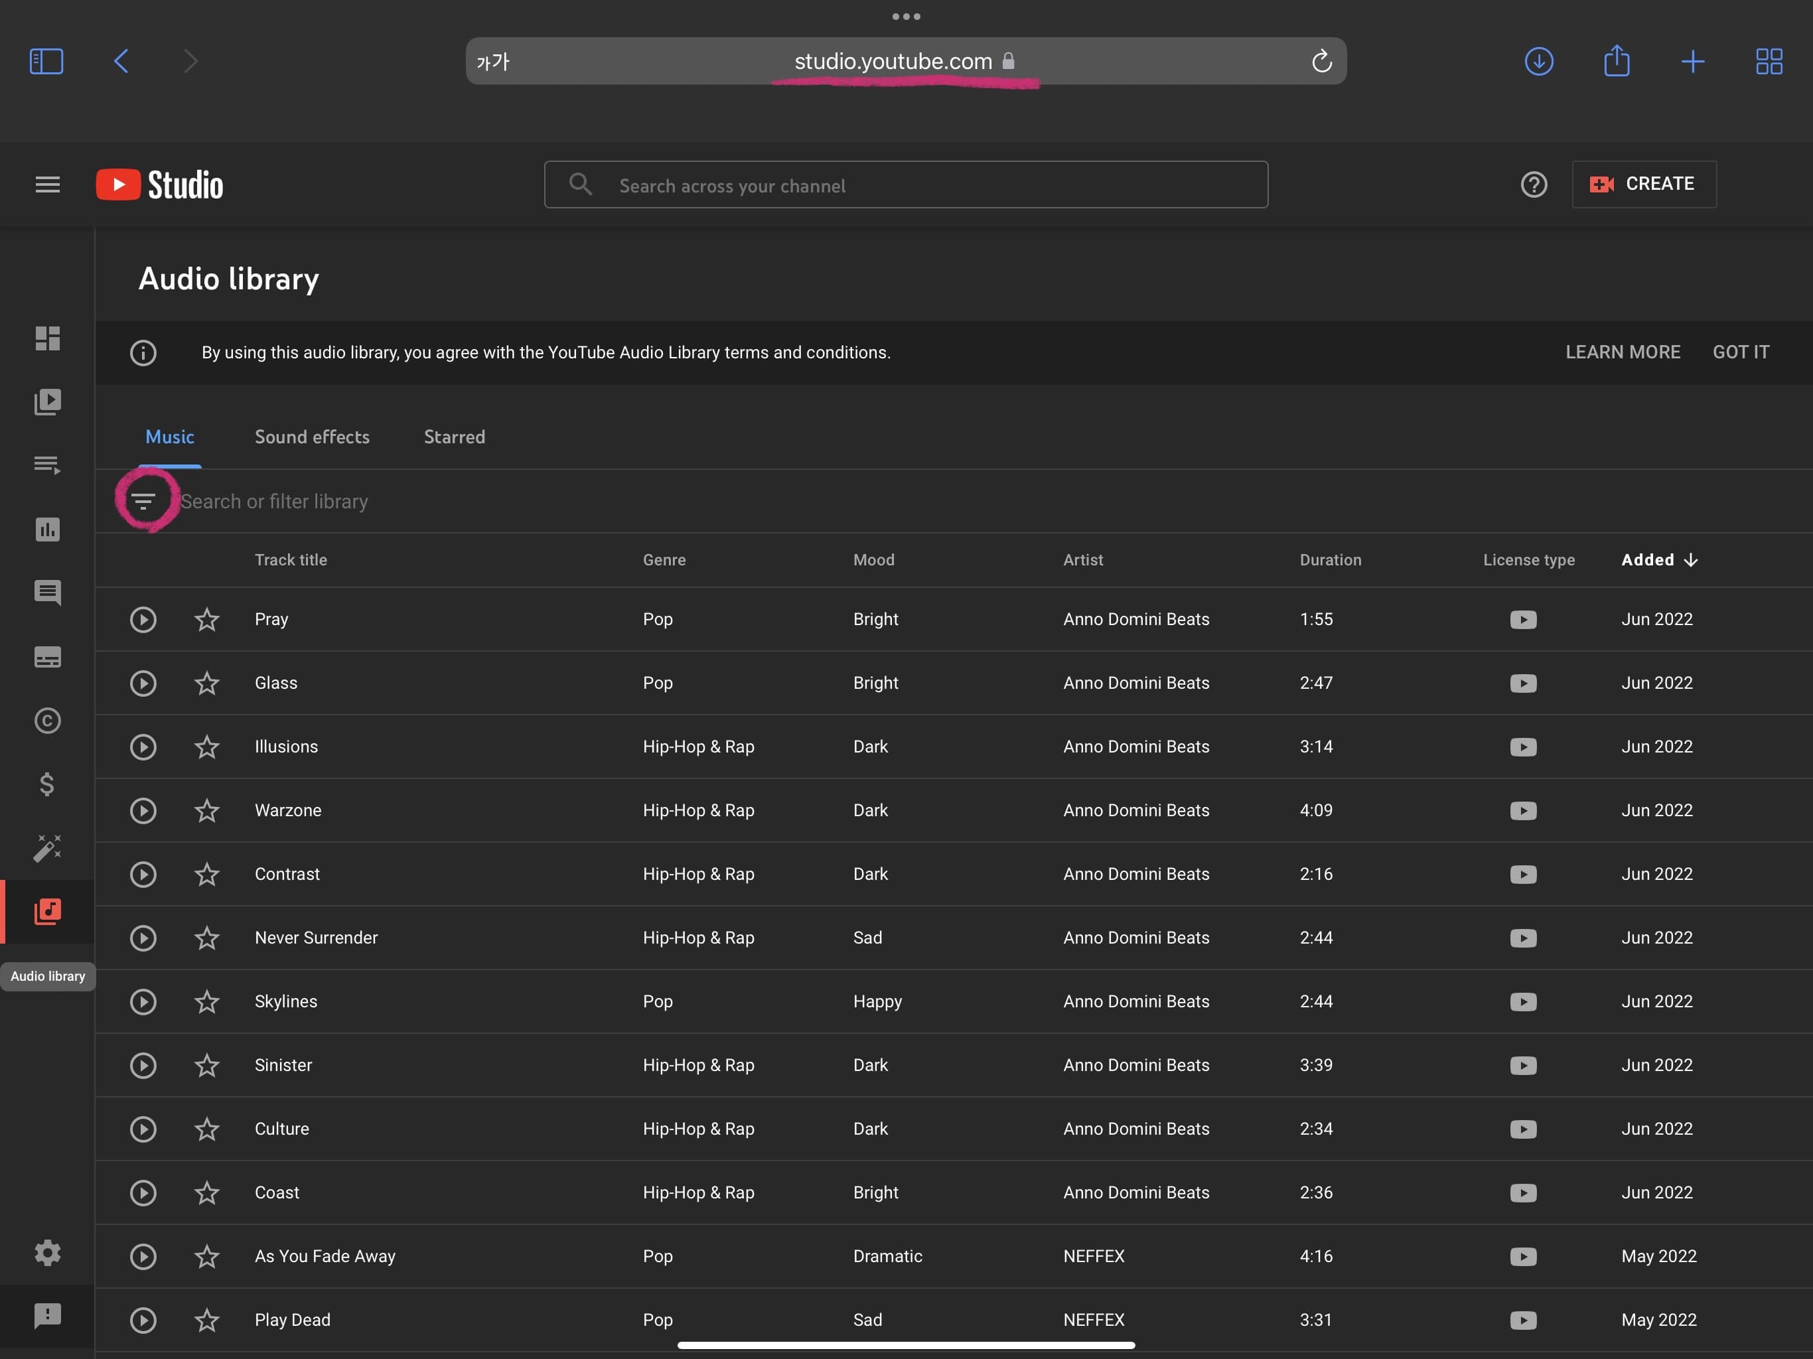Open the Help question mark icon
The height and width of the screenshot is (1359, 1813).
[x=1534, y=184]
